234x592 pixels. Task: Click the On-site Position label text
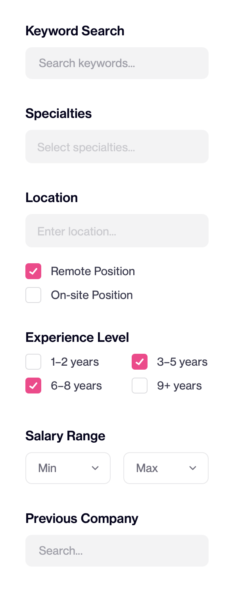pyautogui.click(x=92, y=295)
